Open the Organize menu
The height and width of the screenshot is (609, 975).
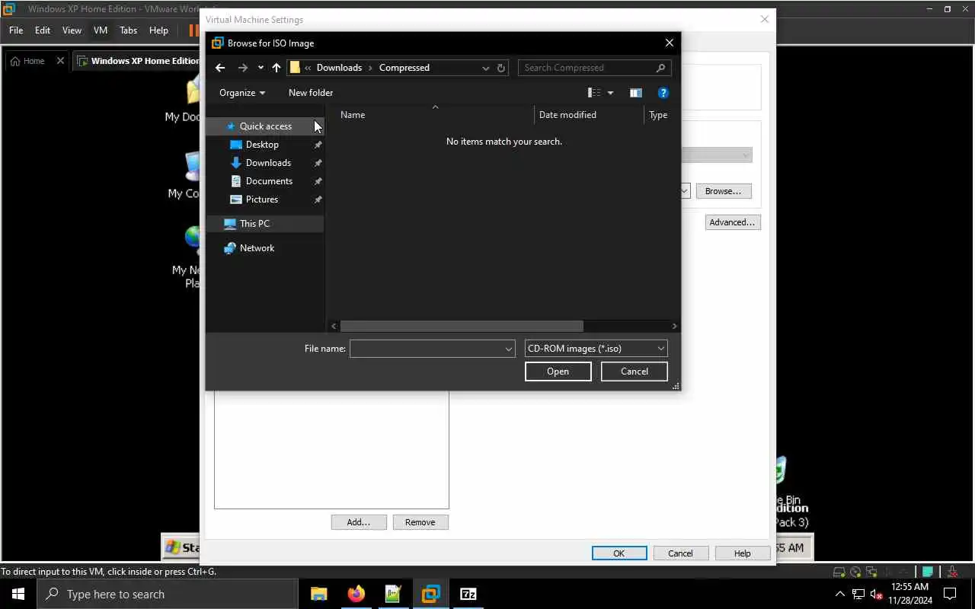tap(242, 93)
